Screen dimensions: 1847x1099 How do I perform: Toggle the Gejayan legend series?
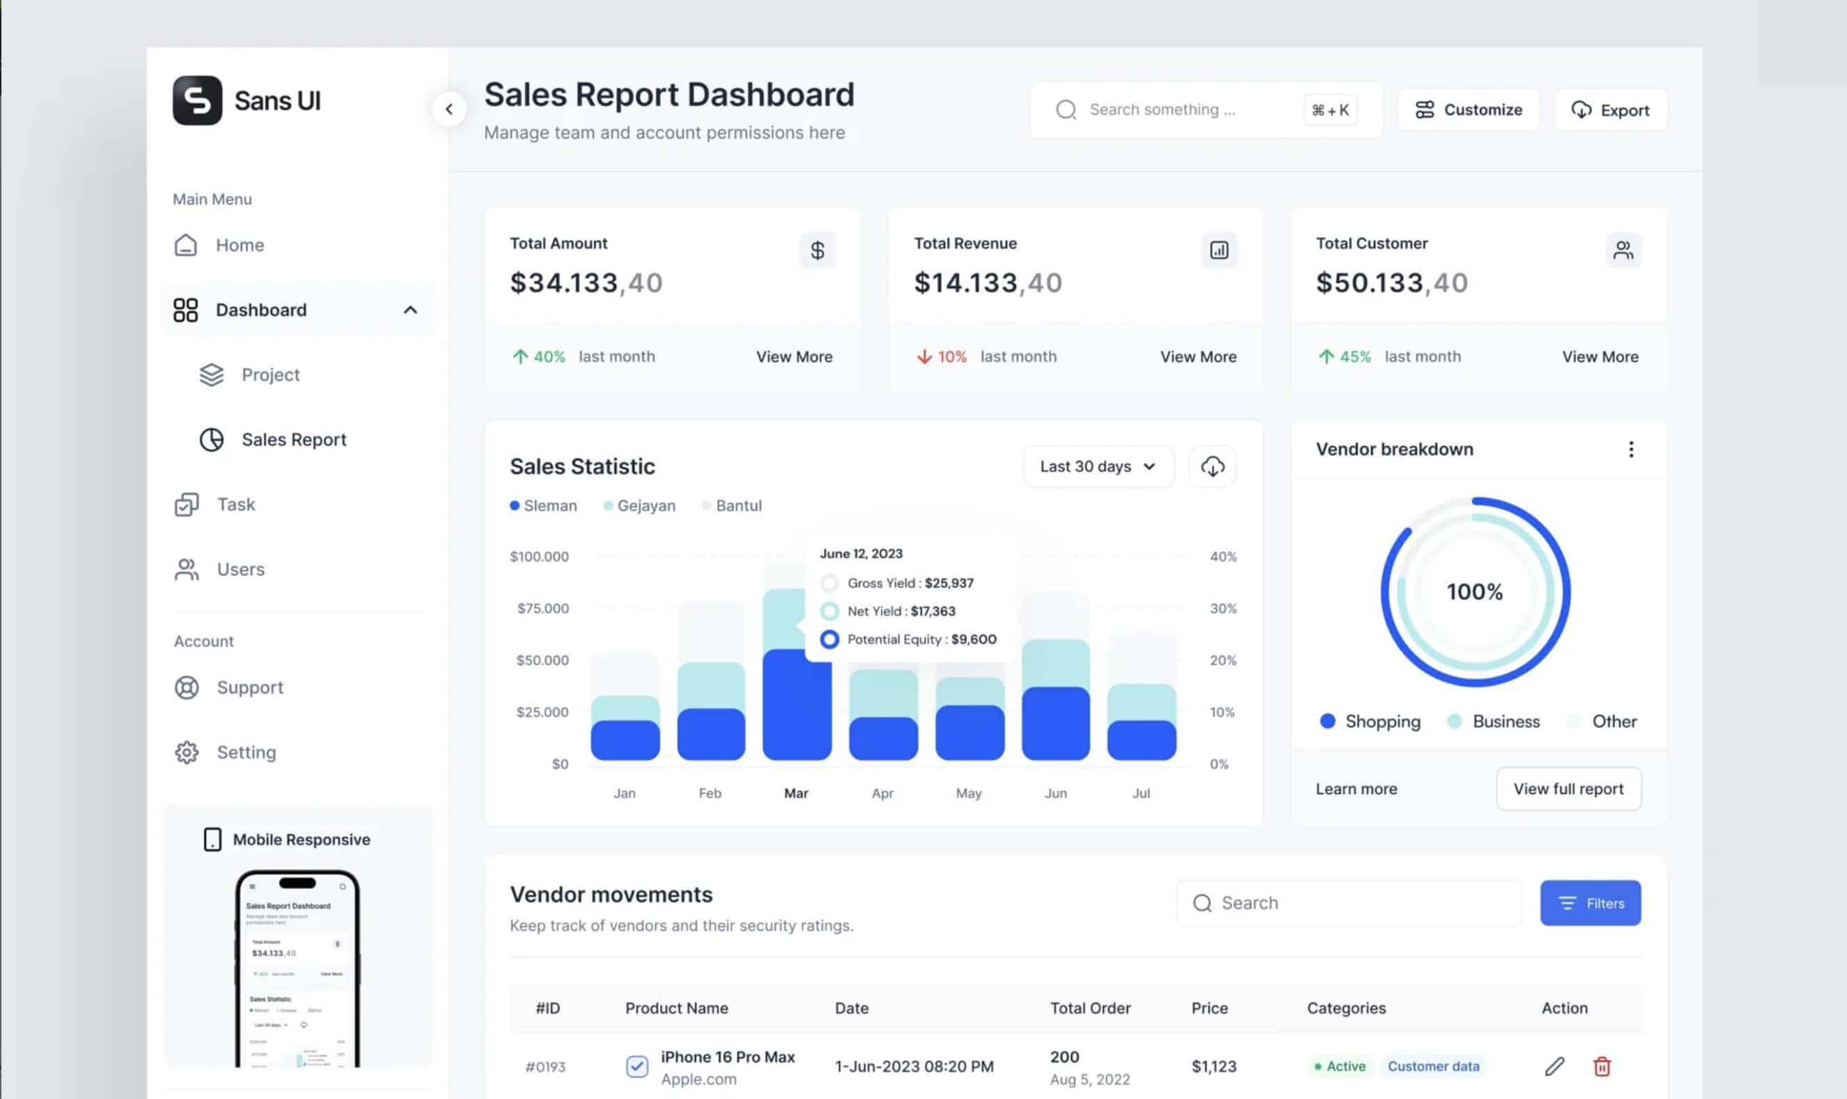point(639,505)
